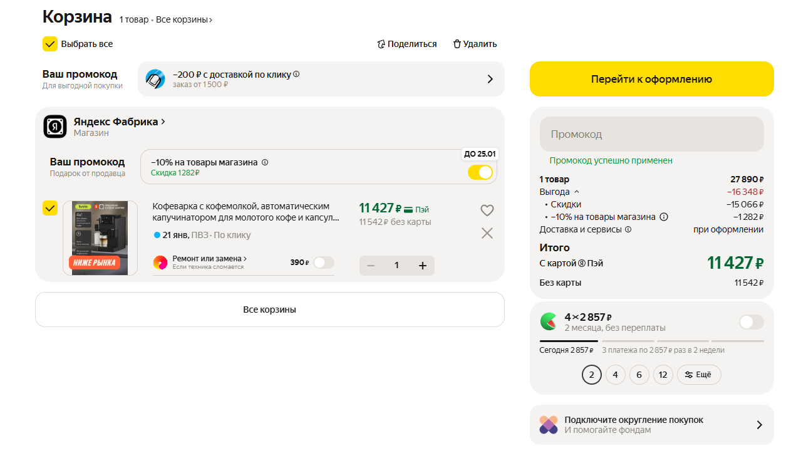Click info icon beside Доставка и сервисы

click(x=628, y=229)
